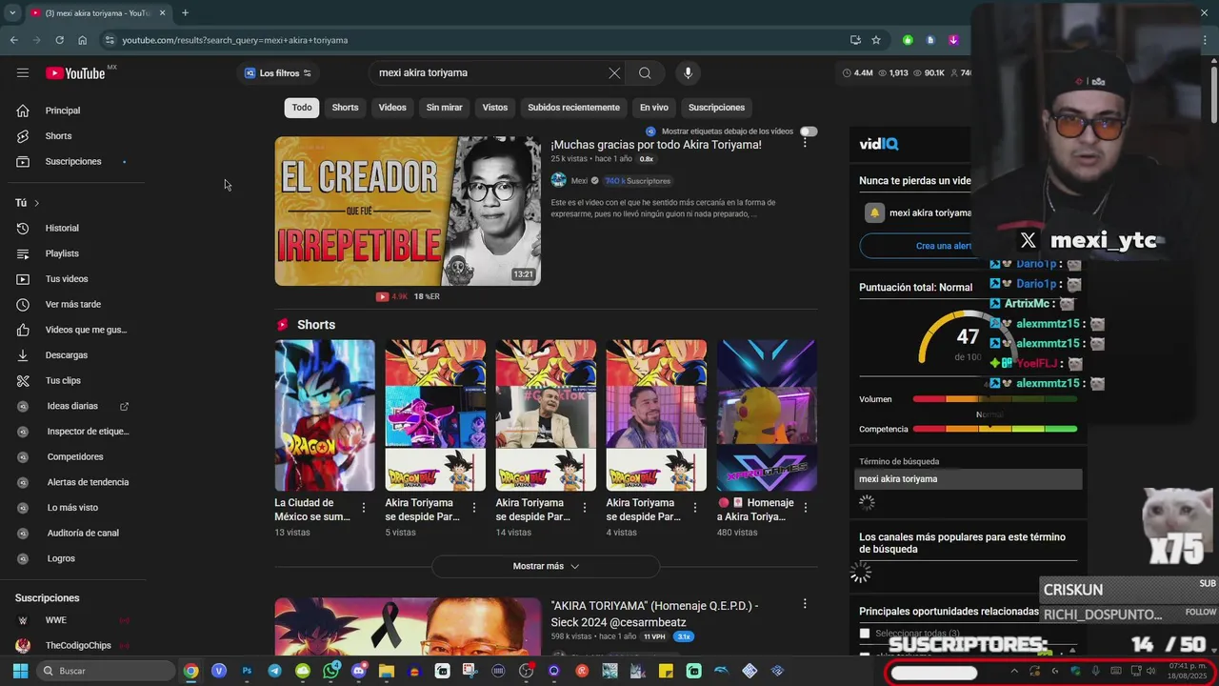Viewport: 1219px width, 686px height.
Task: Open browser tab search dropdown
Action: point(12,12)
